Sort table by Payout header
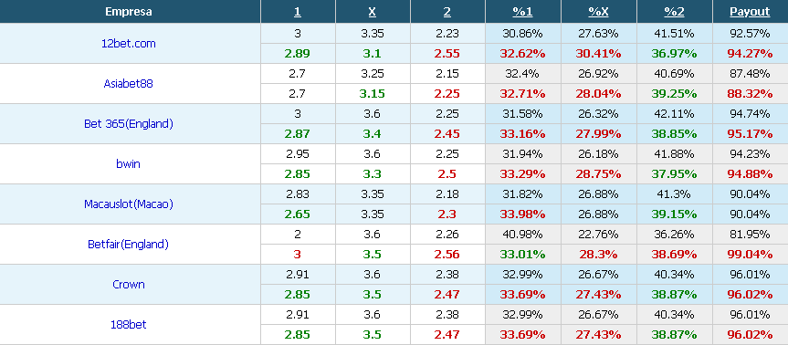 coord(750,12)
